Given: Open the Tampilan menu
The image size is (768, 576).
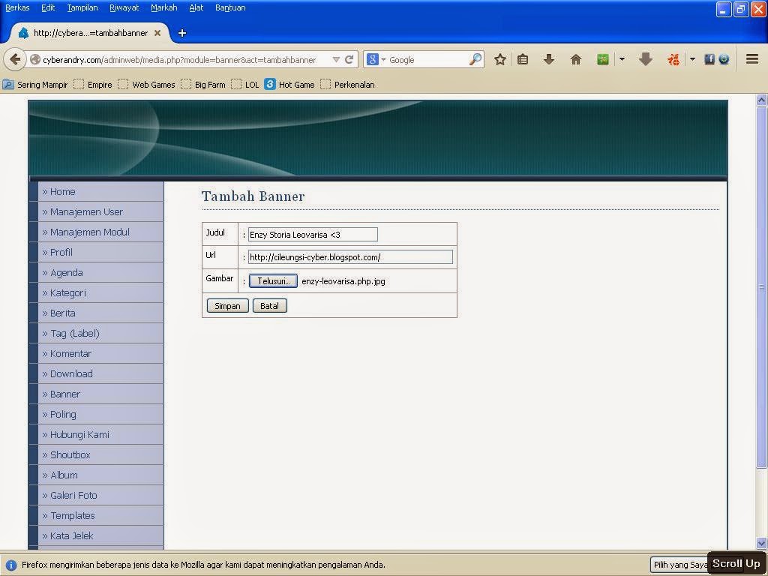Looking at the screenshot, I should pyautogui.click(x=82, y=7).
